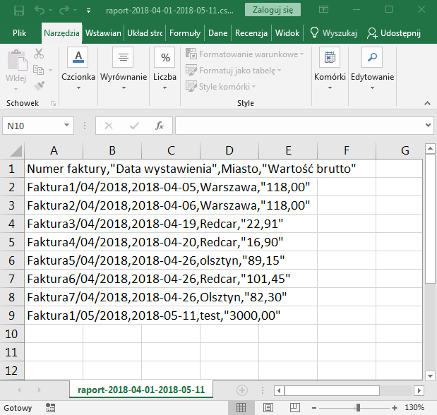Collapse the ribbon with the chevron

pyautogui.click(x=427, y=104)
